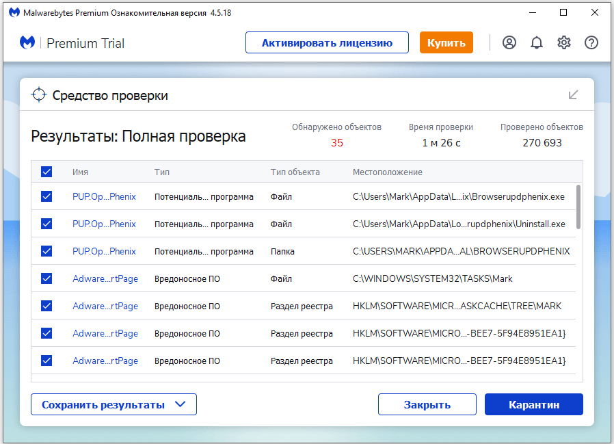Open the help question mark icon
Viewport: 614px width, 444px height.
click(x=591, y=42)
